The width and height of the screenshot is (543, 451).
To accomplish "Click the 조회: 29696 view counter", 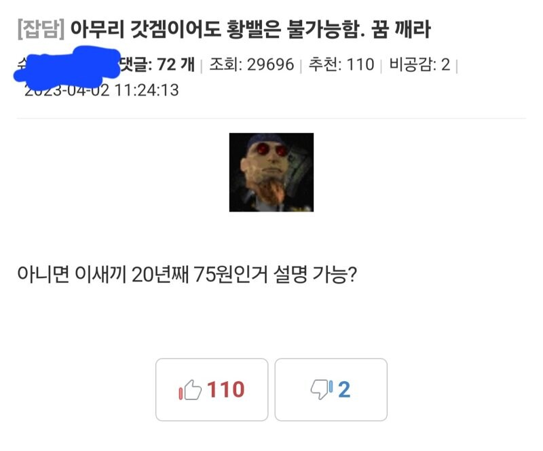I will [252, 64].
